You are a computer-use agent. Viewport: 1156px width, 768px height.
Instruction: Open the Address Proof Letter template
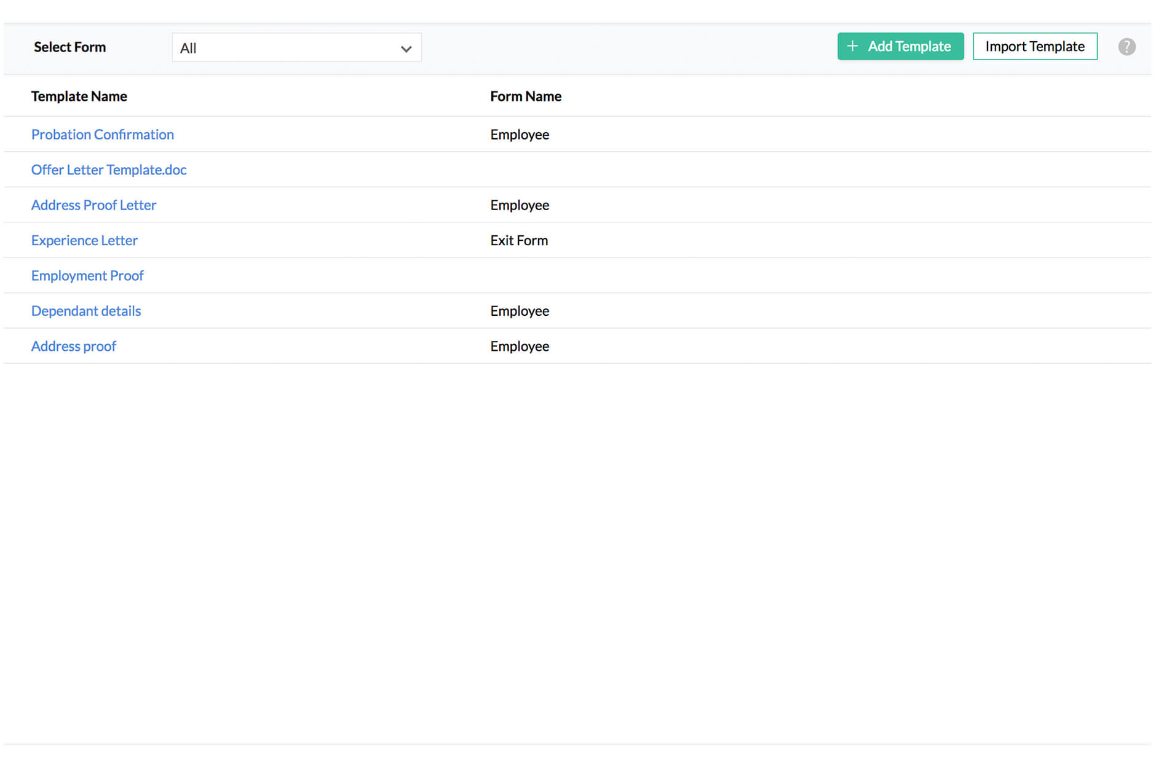coord(93,205)
